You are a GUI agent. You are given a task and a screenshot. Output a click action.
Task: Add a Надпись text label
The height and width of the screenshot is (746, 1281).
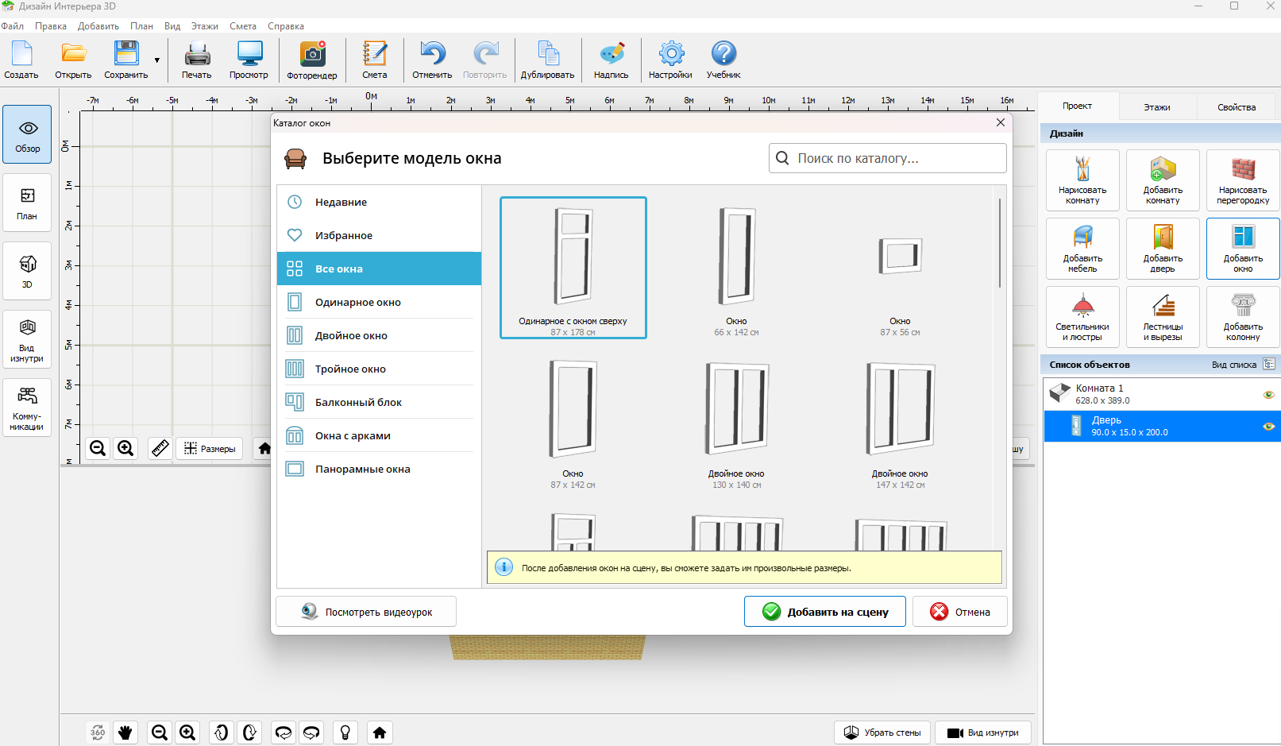tap(611, 60)
